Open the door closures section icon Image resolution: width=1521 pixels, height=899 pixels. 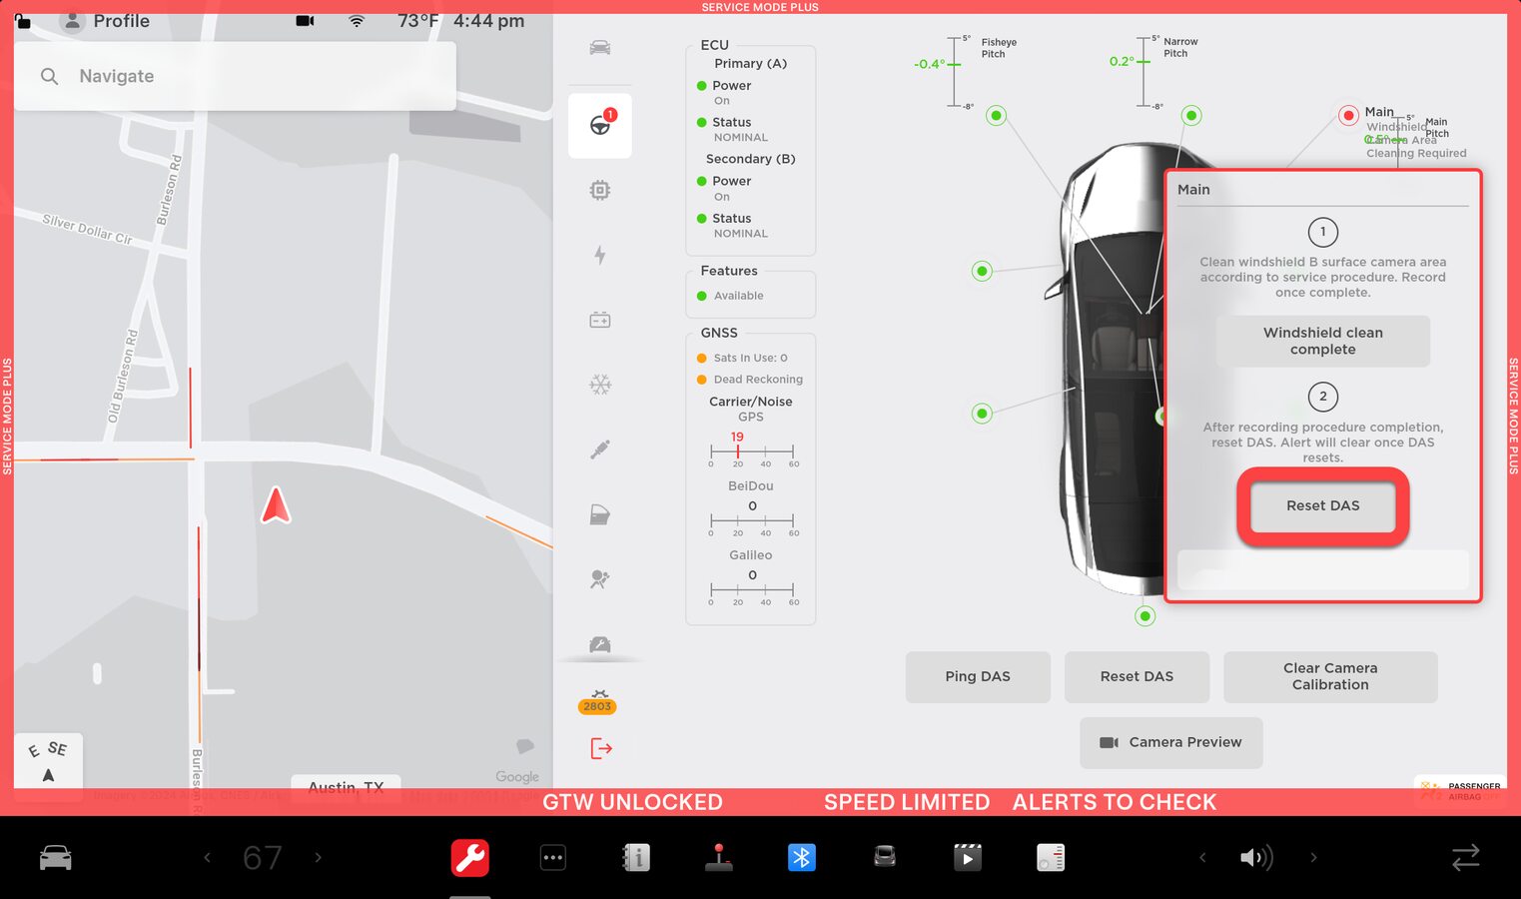pyautogui.click(x=600, y=514)
